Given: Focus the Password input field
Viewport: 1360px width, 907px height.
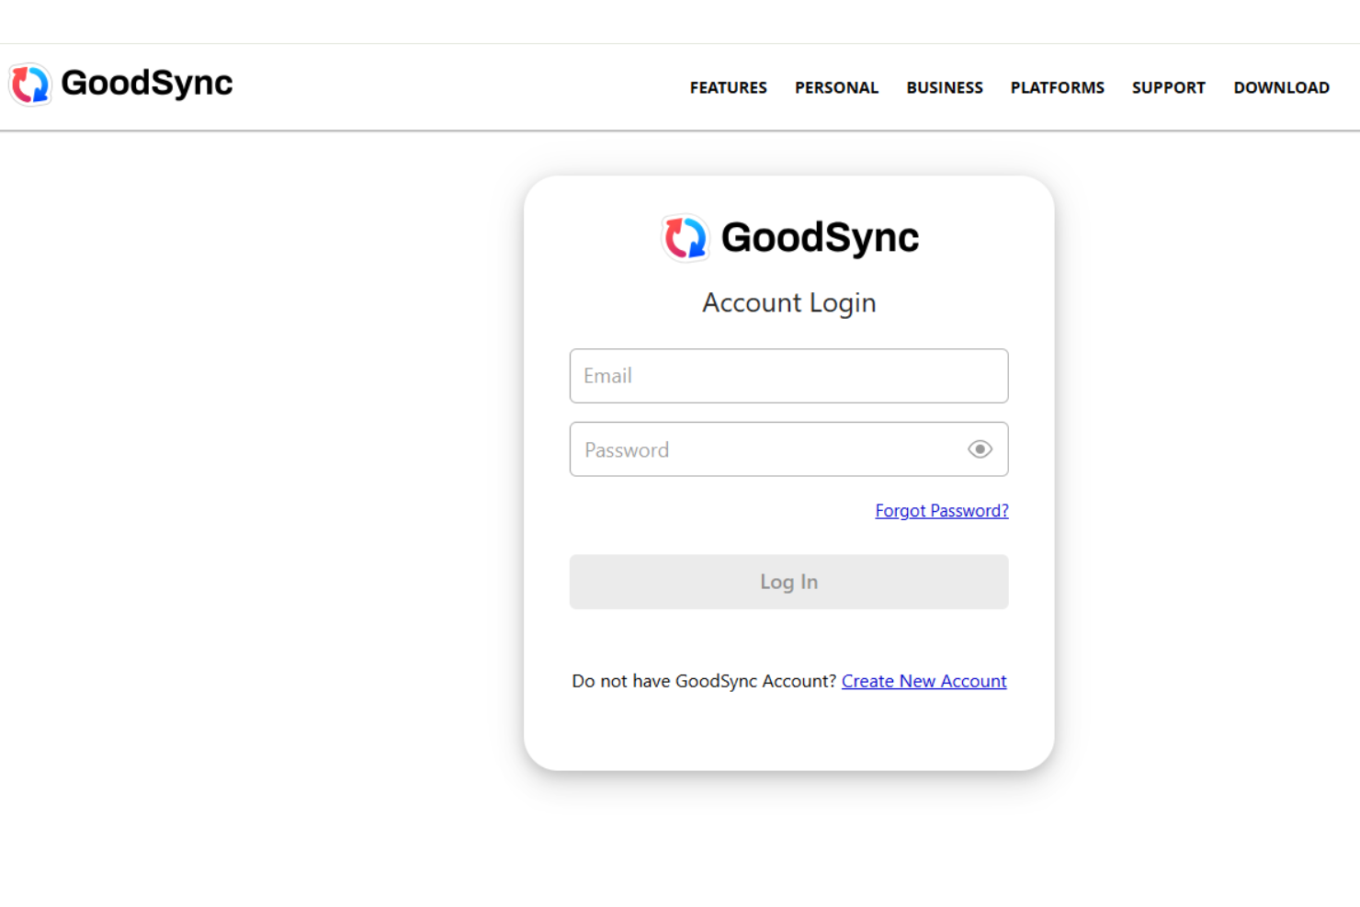Looking at the screenshot, I should pos(788,449).
